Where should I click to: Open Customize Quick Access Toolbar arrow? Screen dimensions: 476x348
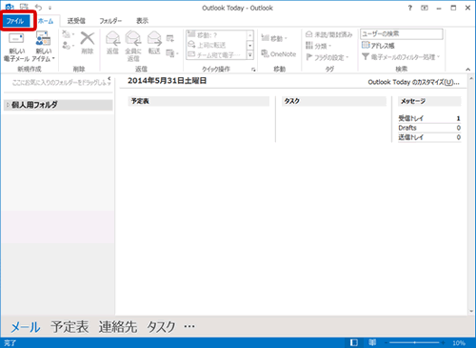(50, 8)
